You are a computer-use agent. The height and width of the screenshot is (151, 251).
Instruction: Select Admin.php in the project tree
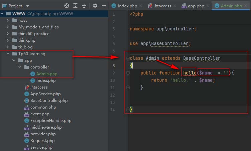[x=47, y=74]
